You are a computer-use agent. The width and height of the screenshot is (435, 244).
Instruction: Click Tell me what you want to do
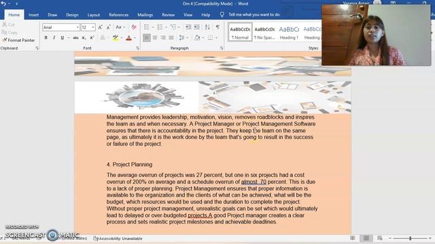pyautogui.click(x=254, y=14)
